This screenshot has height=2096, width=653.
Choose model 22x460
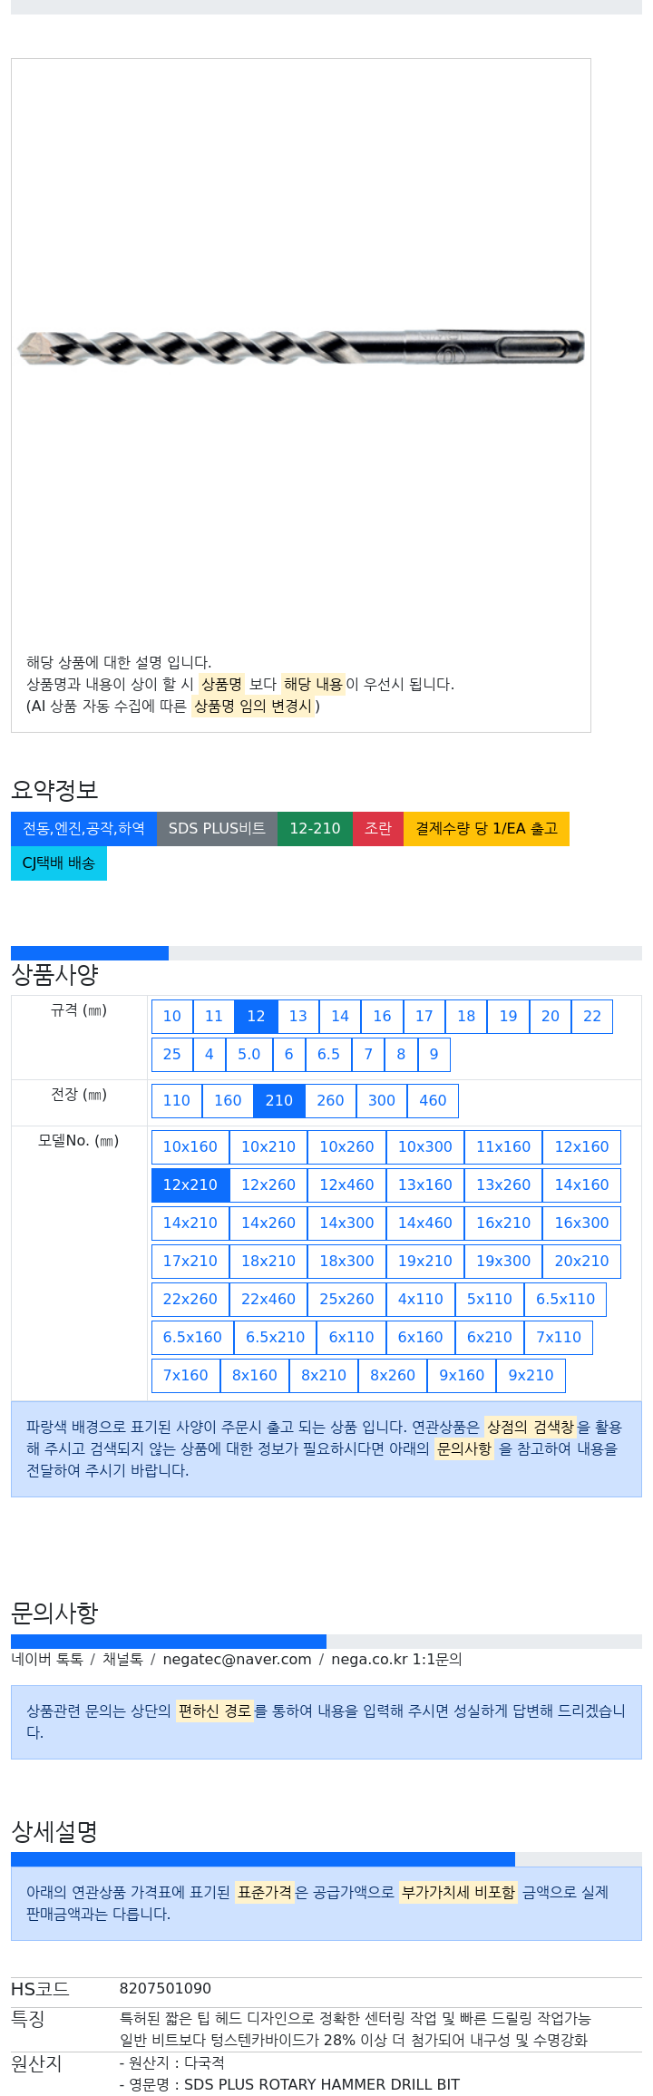(x=268, y=1300)
